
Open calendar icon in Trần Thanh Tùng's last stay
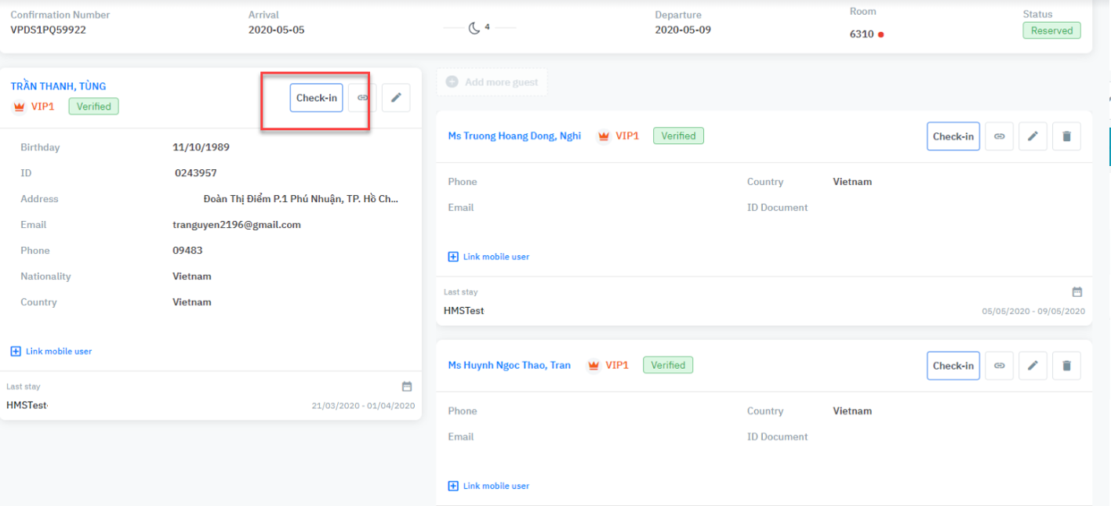[x=406, y=386]
